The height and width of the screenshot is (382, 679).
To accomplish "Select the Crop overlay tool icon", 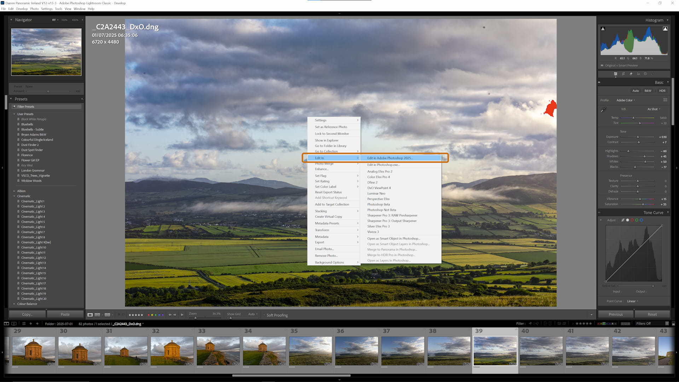I will (x=623, y=74).
